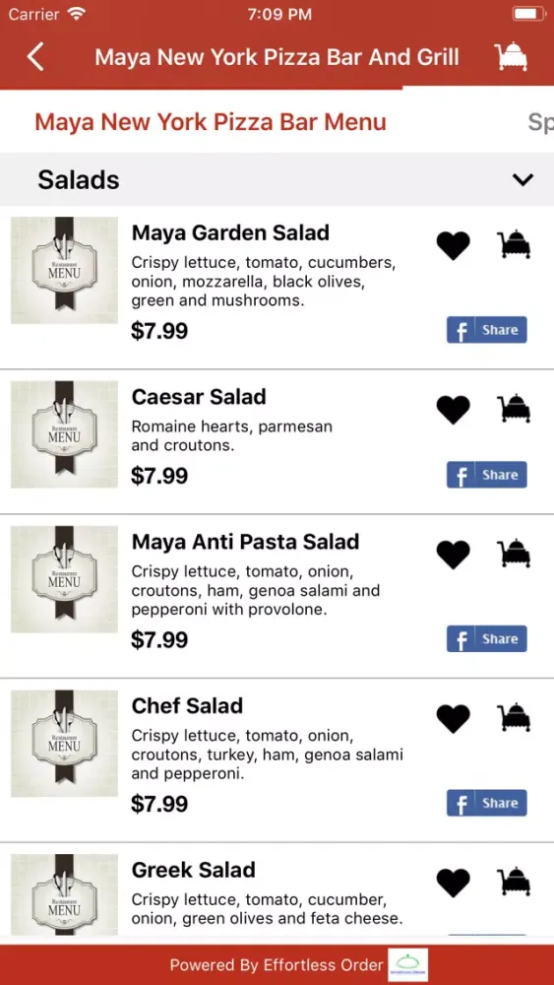The height and width of the screenshot is (985, 554).
Task: Add Maya Garden Salad to cart
Action: (515, 244)
